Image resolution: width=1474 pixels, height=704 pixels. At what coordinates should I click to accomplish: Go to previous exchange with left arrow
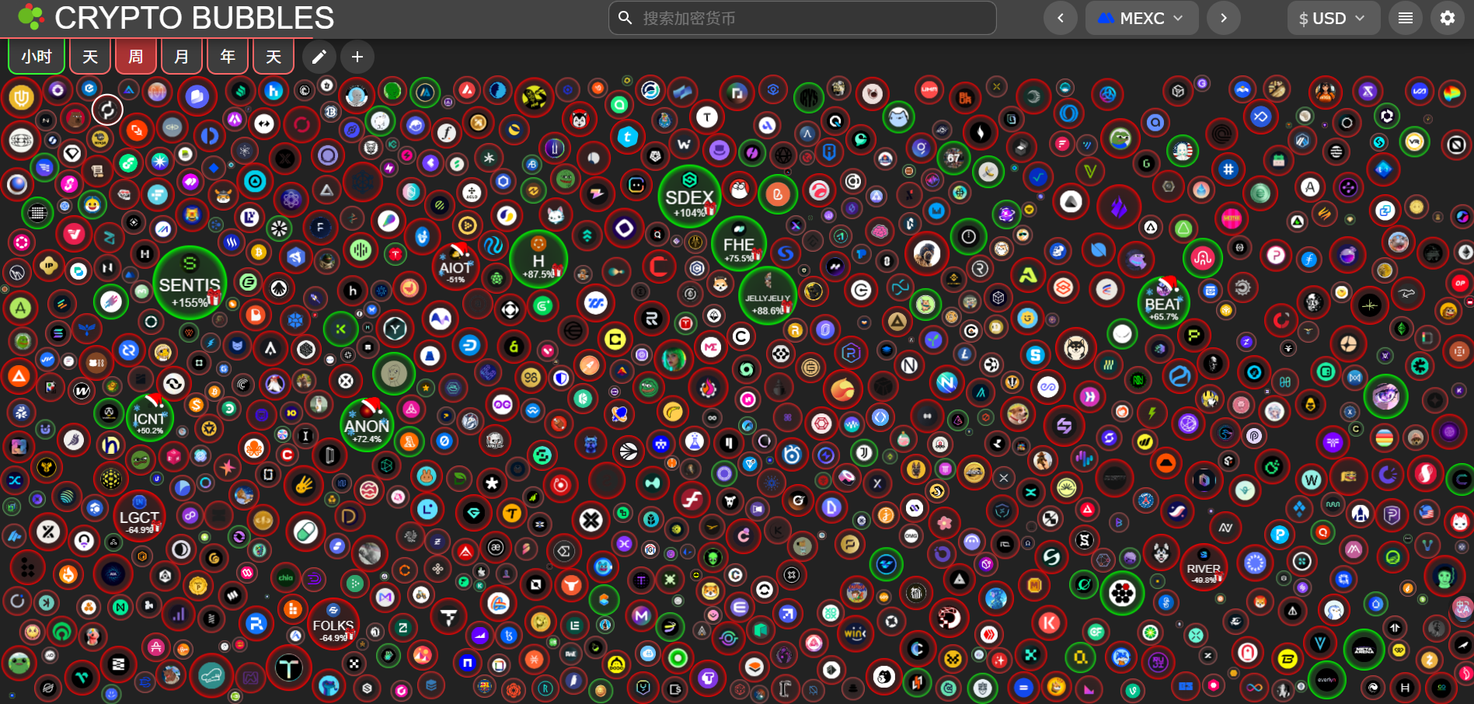point(1060,18)
